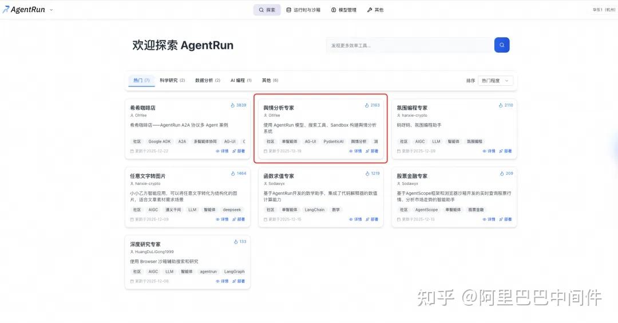Click agentrun tag on 深度研究专家

pyautogui.click(x=208, y=271)
